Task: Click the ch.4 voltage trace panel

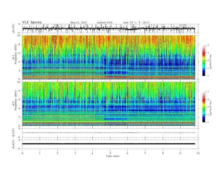Action: [x=111, y=144]
